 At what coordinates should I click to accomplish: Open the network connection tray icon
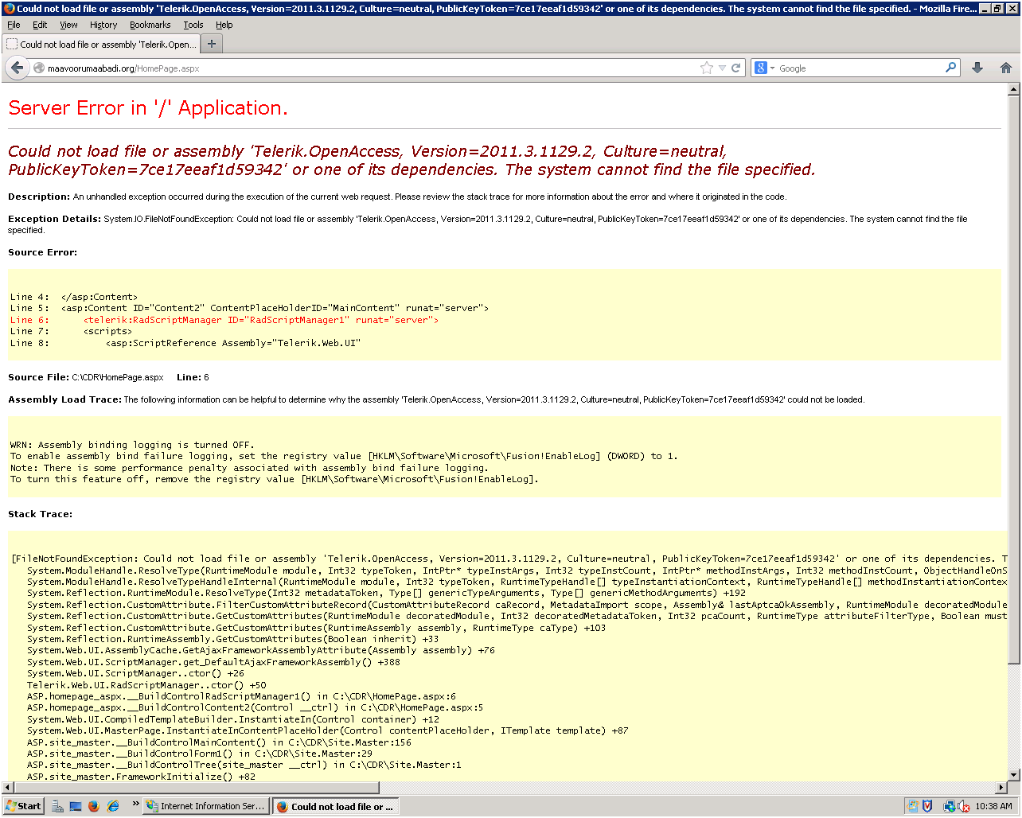tap(949, 806)
